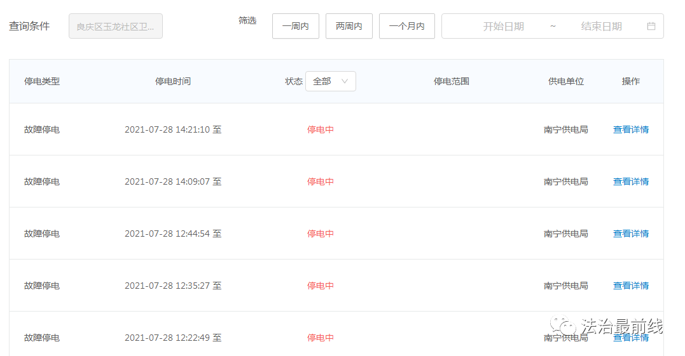The height and width of the screenshot is (356, 685).
Task: Click the 停电类型 column header
Action: point(42,81)
